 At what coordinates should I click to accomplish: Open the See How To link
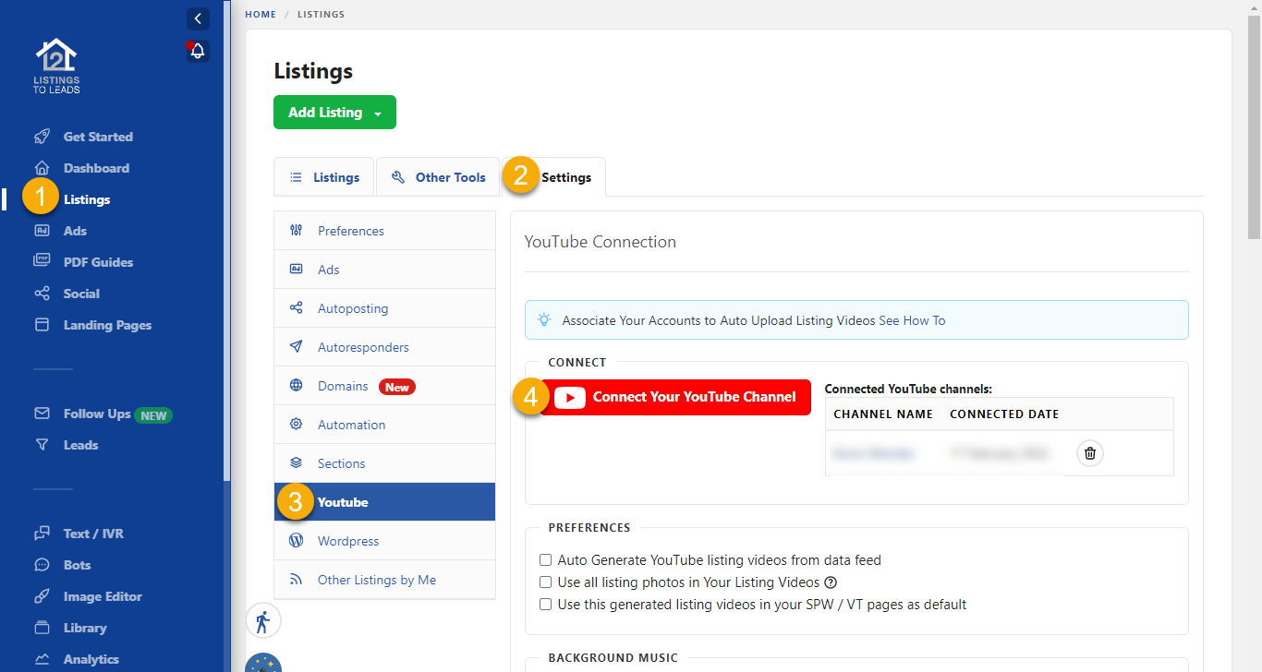[912, 320]
